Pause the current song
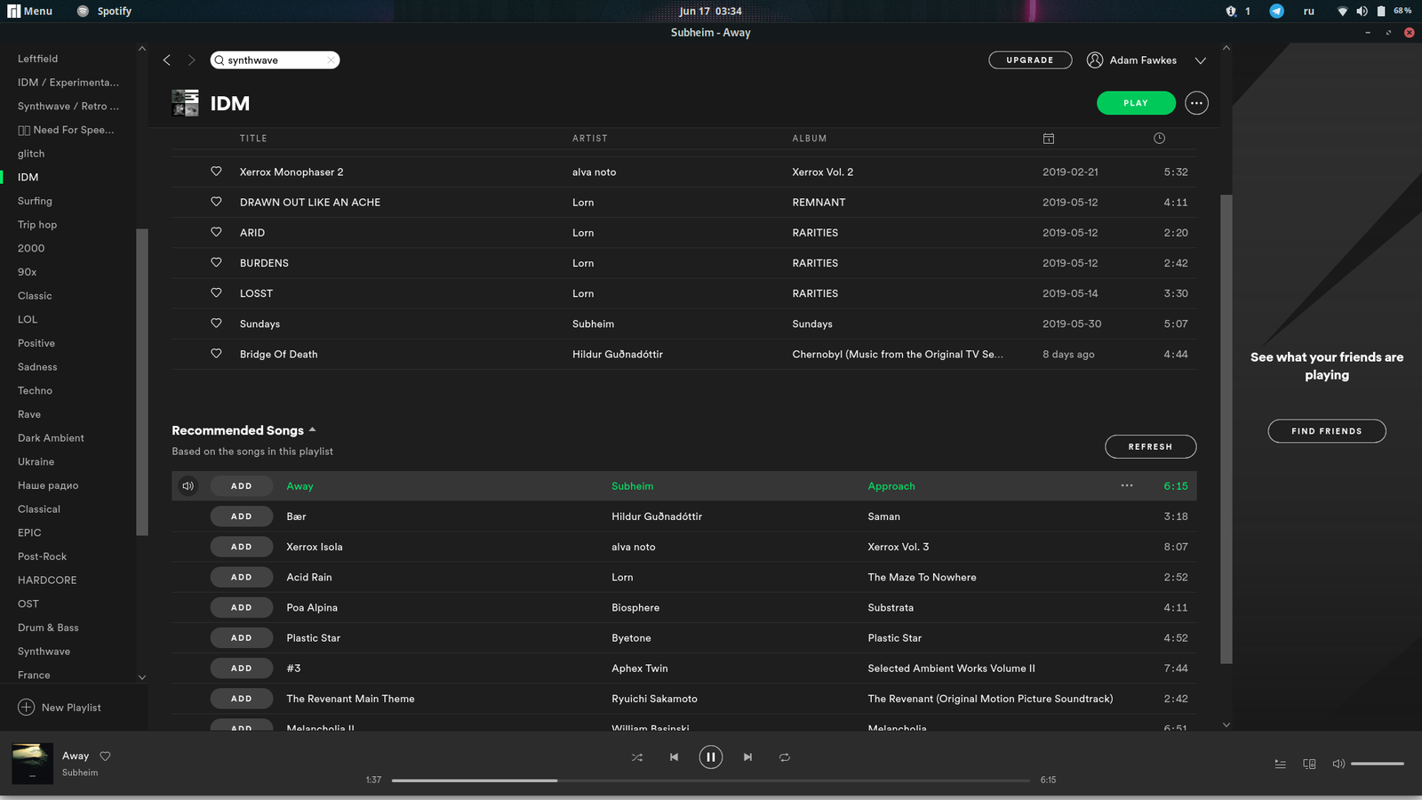Viewport: 1422px width, 800px height. point(711,757)
